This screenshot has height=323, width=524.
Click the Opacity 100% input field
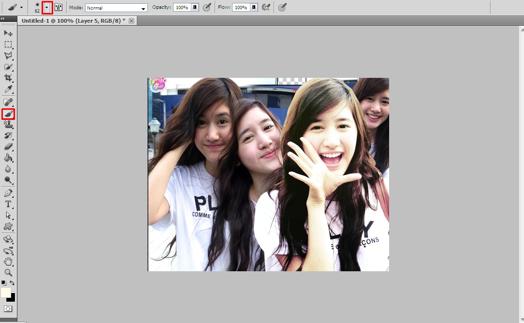pos(182,7)
